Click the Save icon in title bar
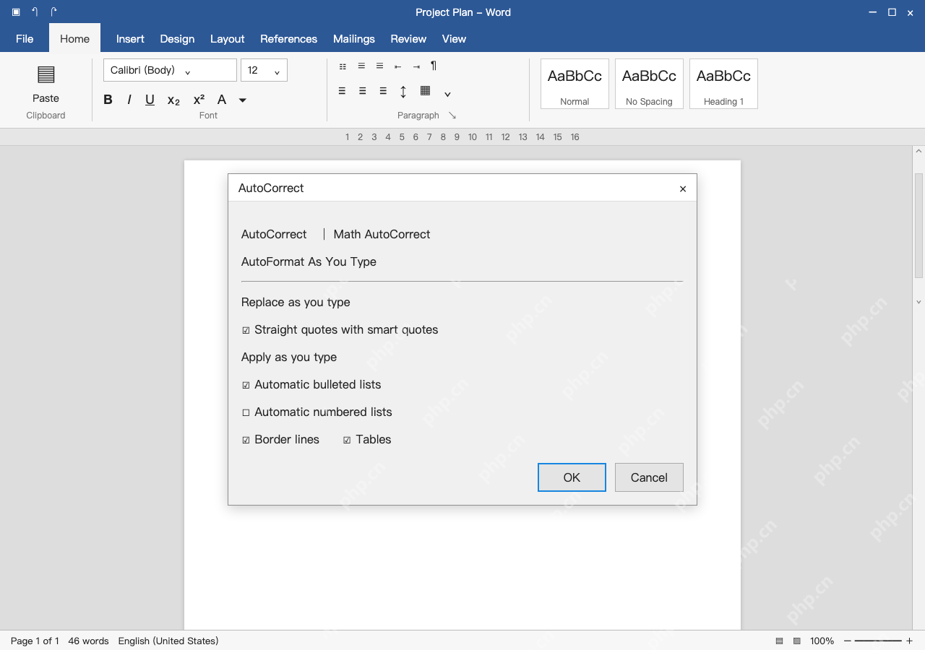925x650 pixels. coord(16,12)
